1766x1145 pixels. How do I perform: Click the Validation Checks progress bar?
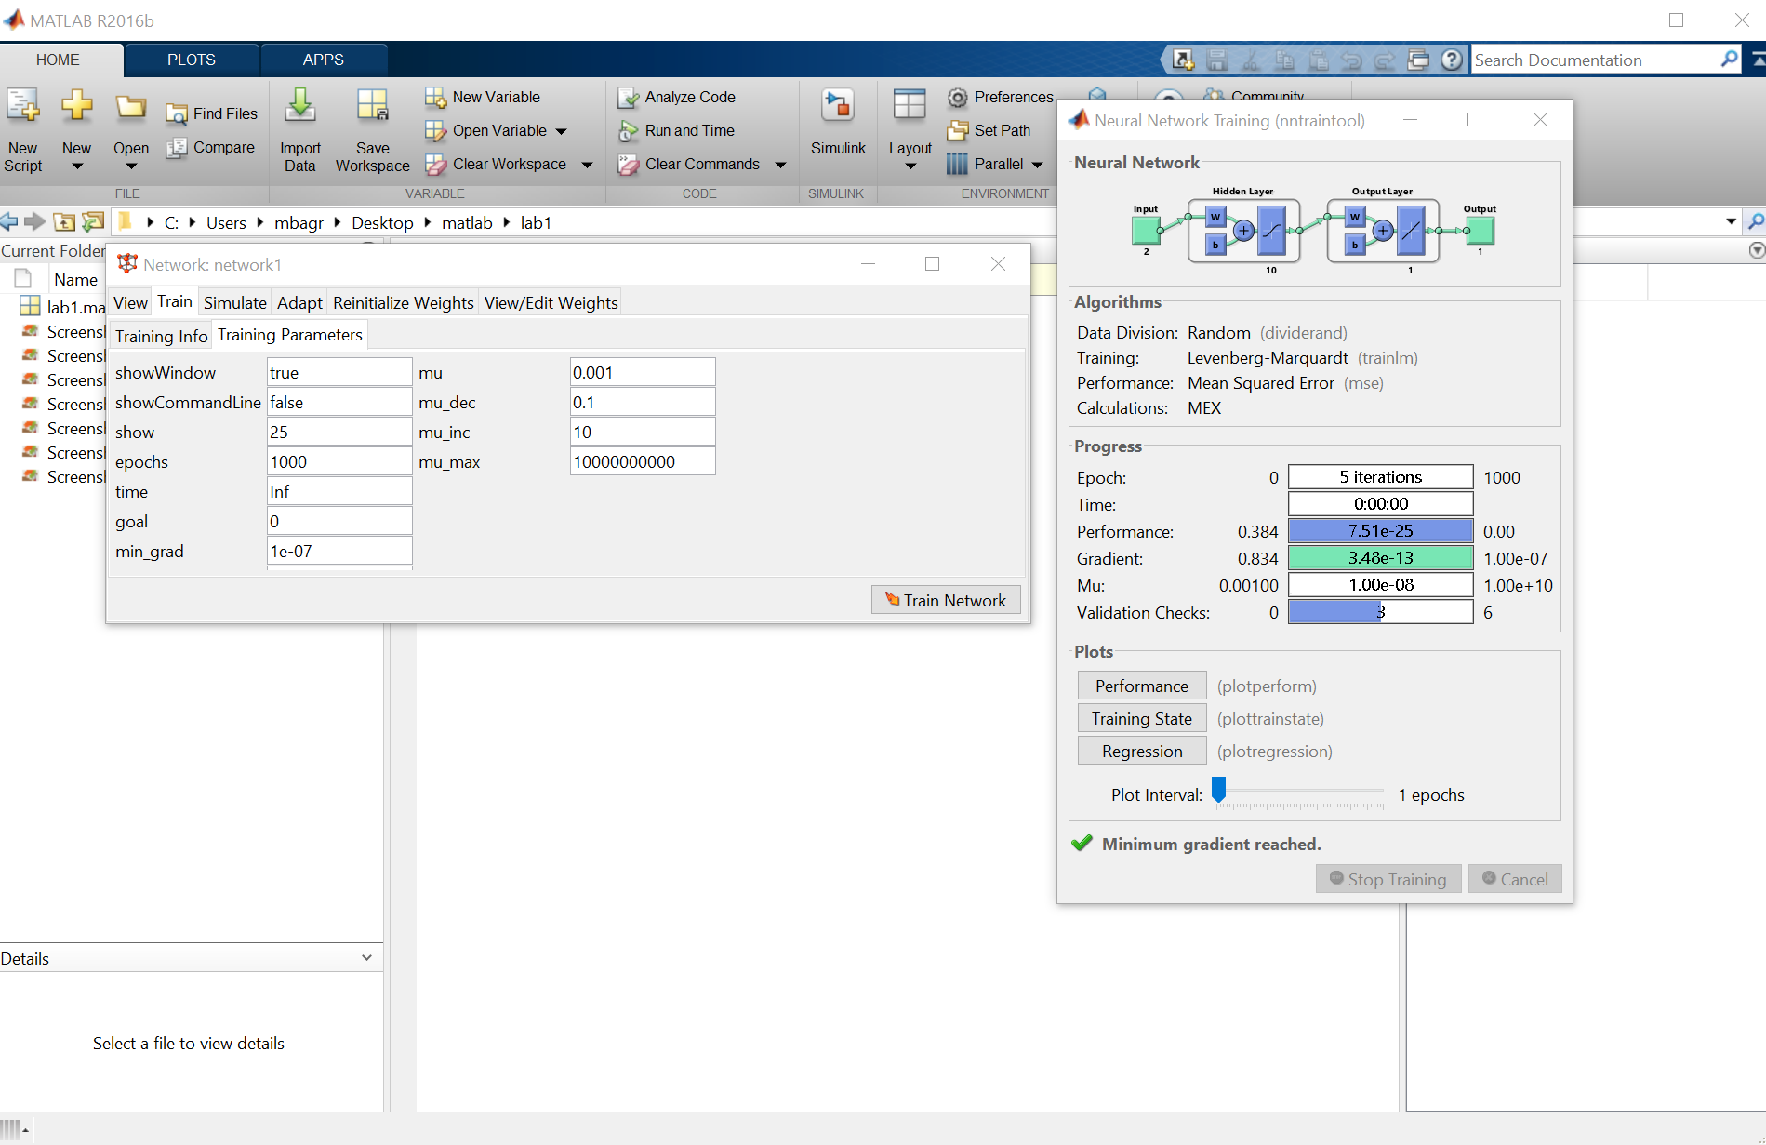(x=1380, y=611)
